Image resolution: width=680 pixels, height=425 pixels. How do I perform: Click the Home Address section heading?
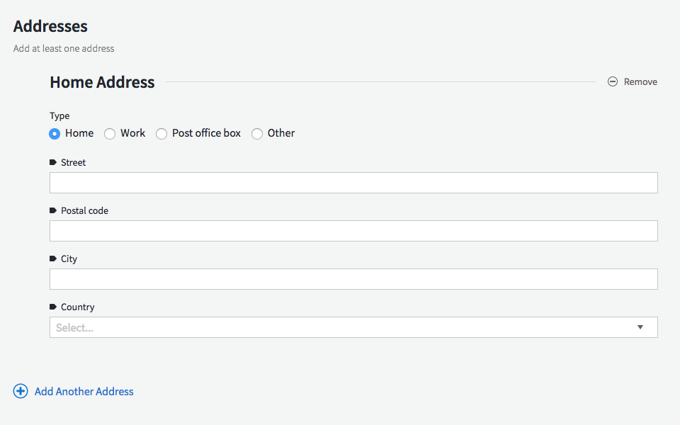coord(101,82)
